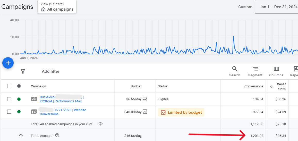Click budget chart icon next to $40.00/day
Viewport: 298px width, 141px height.
(145, 112)
